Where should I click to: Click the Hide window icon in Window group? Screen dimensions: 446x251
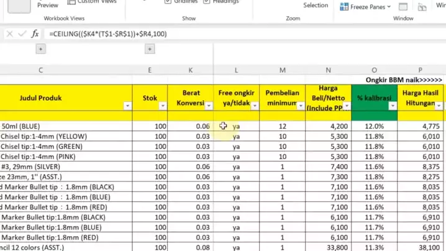pyautogui.click(x=403, y=7)
